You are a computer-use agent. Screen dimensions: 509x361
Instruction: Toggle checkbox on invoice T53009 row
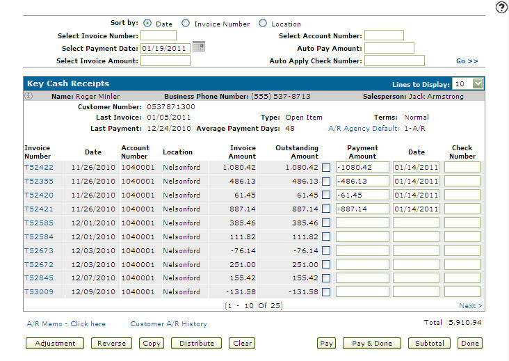point(326,292)
